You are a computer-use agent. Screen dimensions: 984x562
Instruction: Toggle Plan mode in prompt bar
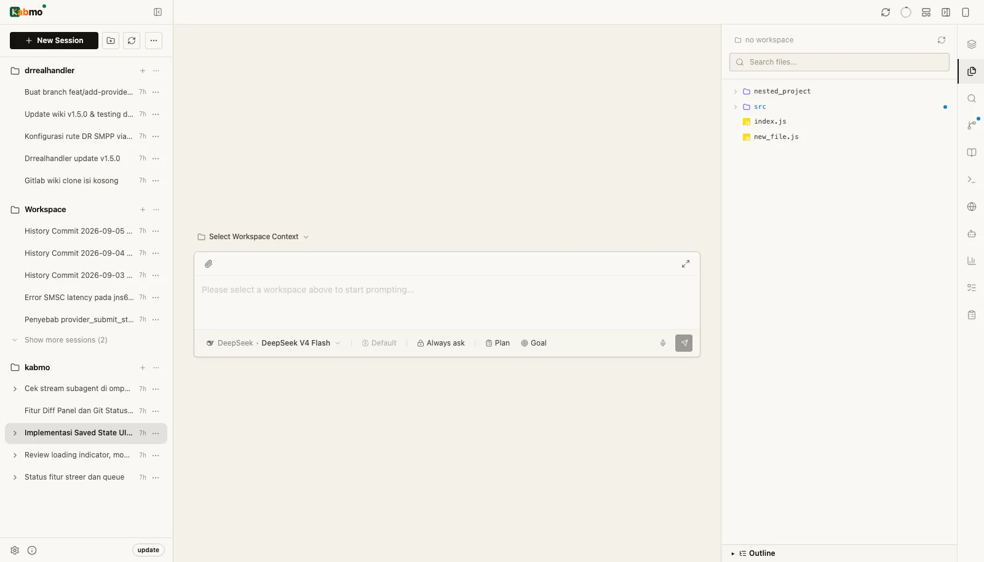coord(498,343)
